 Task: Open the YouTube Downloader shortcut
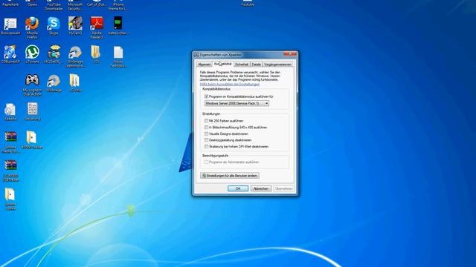pyautogui.click(x=54, y=5)
